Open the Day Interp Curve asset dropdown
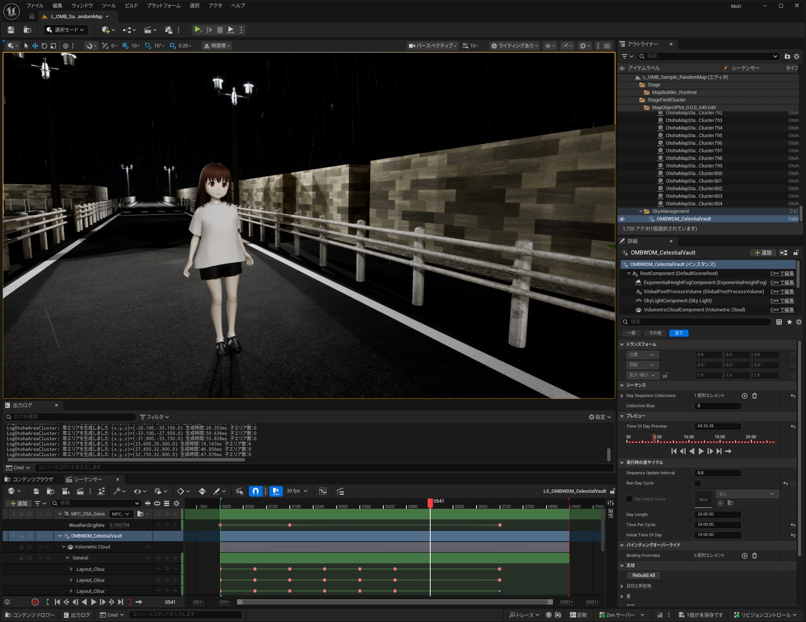The width and height of the screenshot is (806, 622). (x=748, y=494)
